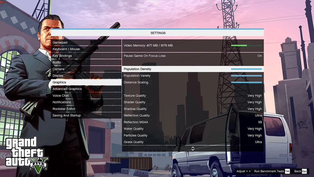Click the SETTINGS title header
Screen dimensions: 314x177
click(158, 33)
